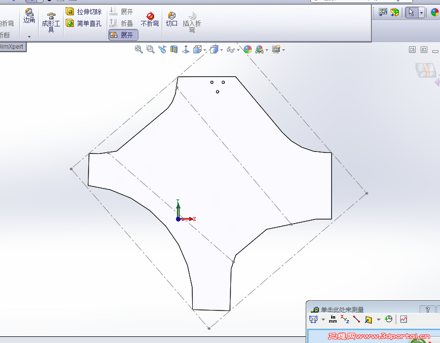Click the Measurement History clock icon
The height and width of the screenshot is (343, 440).
388,319
